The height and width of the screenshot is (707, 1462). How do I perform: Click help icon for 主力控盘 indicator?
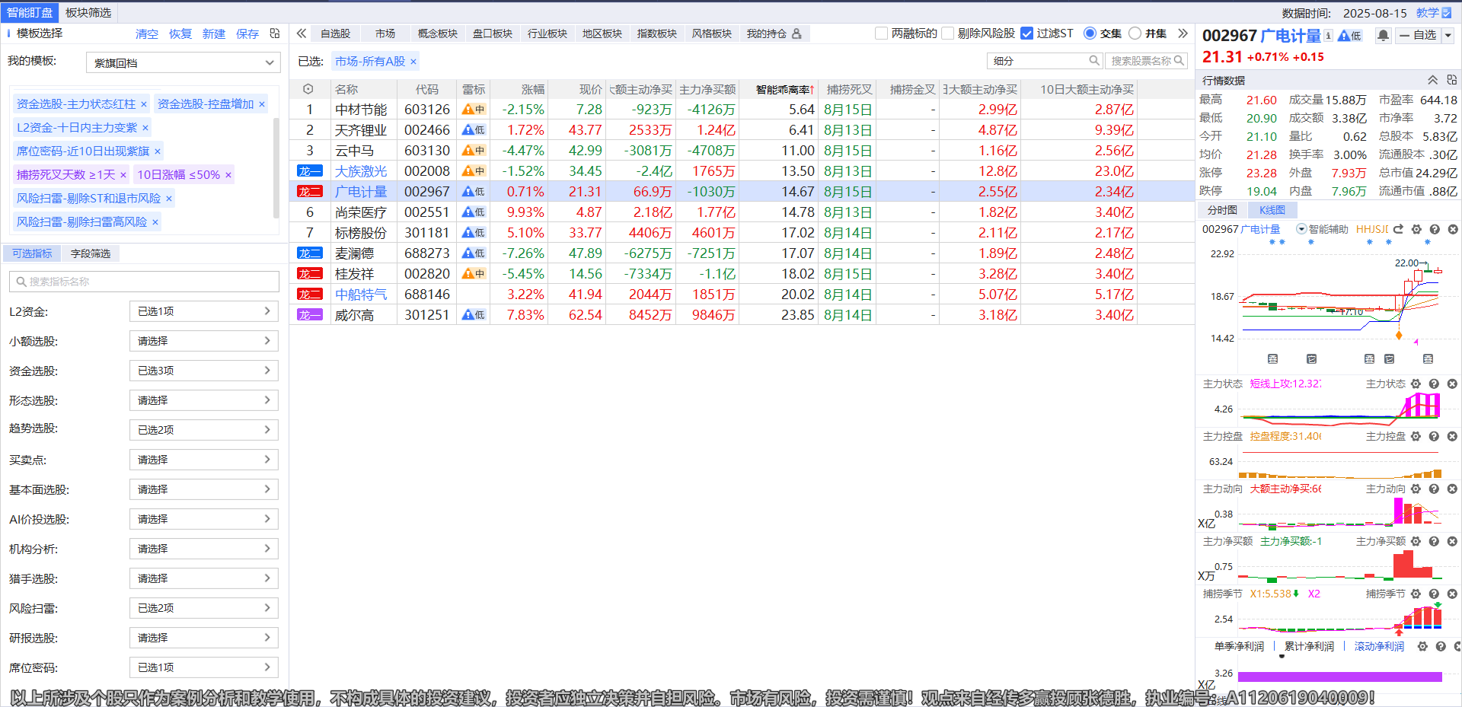coord(1434,437)
